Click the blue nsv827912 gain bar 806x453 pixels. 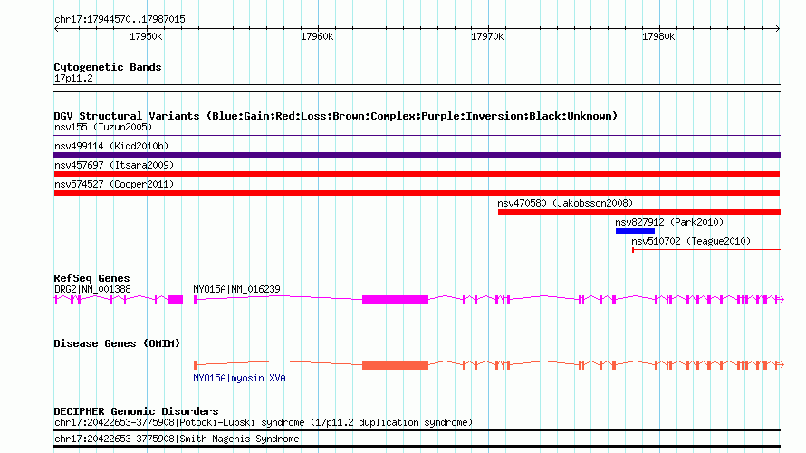point(635,231)
